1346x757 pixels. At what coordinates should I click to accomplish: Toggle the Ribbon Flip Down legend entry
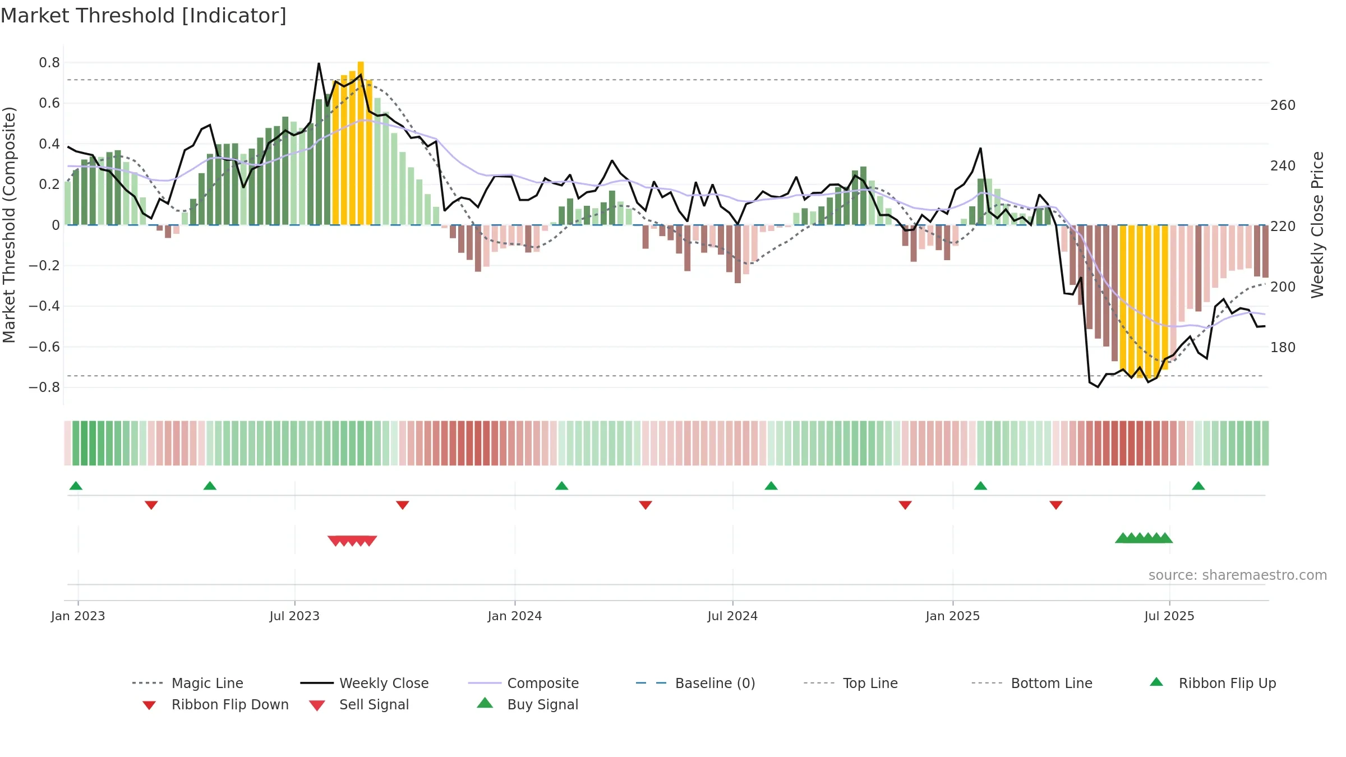coord(215,704)
